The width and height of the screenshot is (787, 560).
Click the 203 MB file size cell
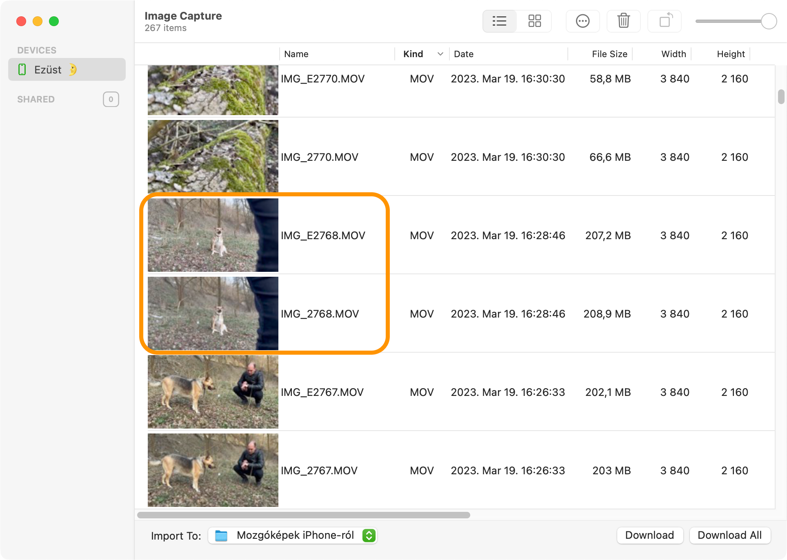(611, 471)
